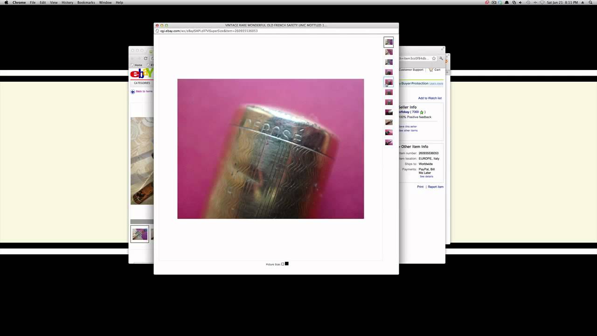Choose the small white Picture Size box
The width and height of the screenshot is (597, 336).
283,264
